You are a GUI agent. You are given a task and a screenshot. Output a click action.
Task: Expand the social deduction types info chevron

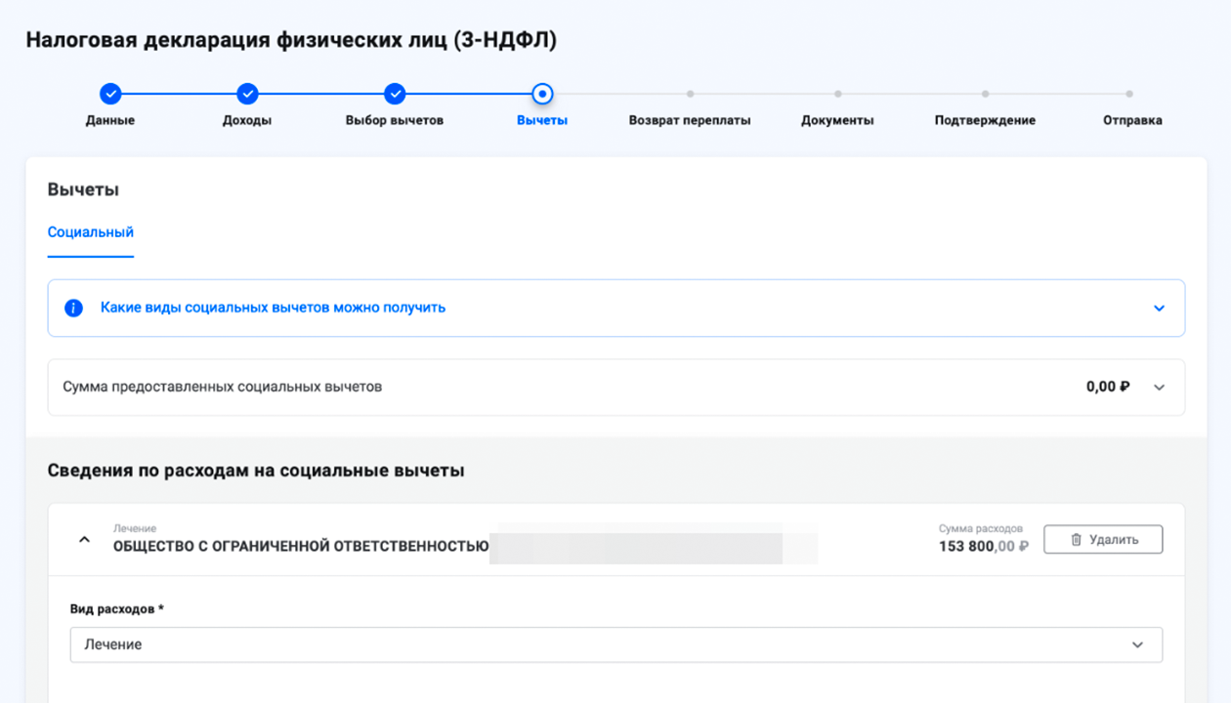pos(1159,309)
